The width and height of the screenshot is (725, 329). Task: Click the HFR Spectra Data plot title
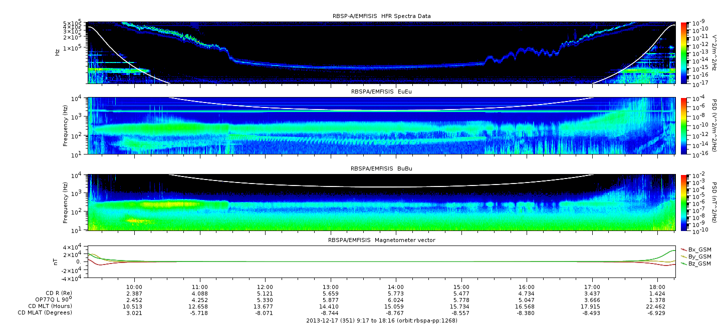(x=381, y=16)
